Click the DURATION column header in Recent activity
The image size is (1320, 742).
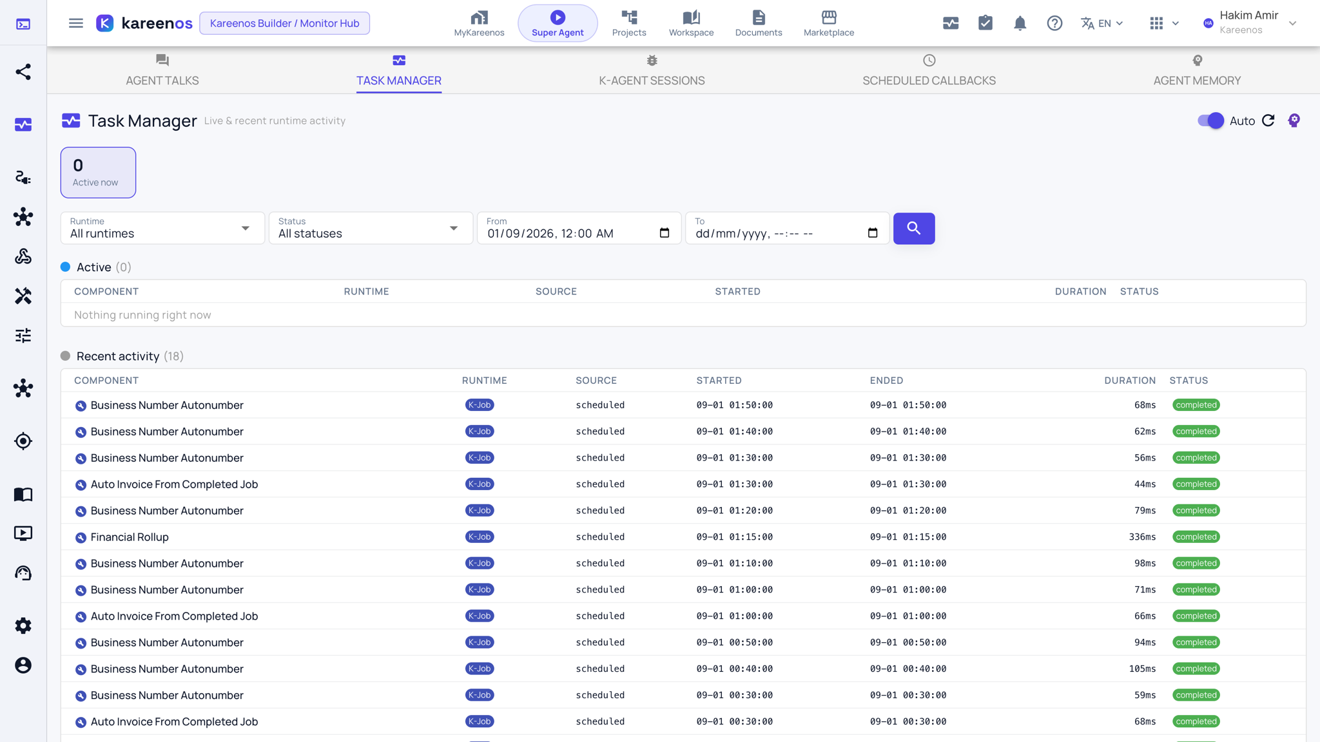pyautogui.click(x=1130, y=381)
